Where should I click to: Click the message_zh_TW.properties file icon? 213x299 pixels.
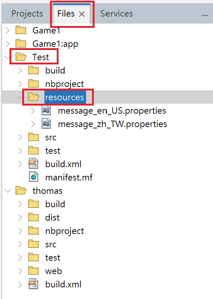(x=46, y=124)
